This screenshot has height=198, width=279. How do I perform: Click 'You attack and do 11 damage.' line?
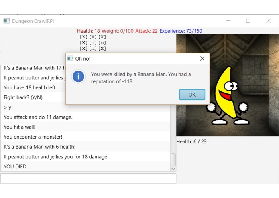pyautogui.click(x=38, y=117)
